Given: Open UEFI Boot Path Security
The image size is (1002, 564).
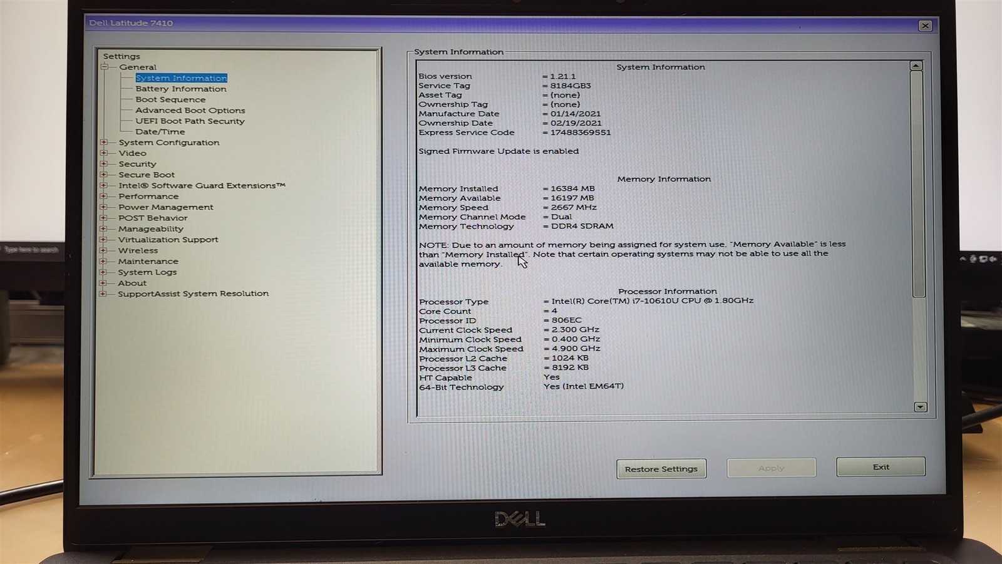Looking at the screenshot, I should tap(190, 121).
